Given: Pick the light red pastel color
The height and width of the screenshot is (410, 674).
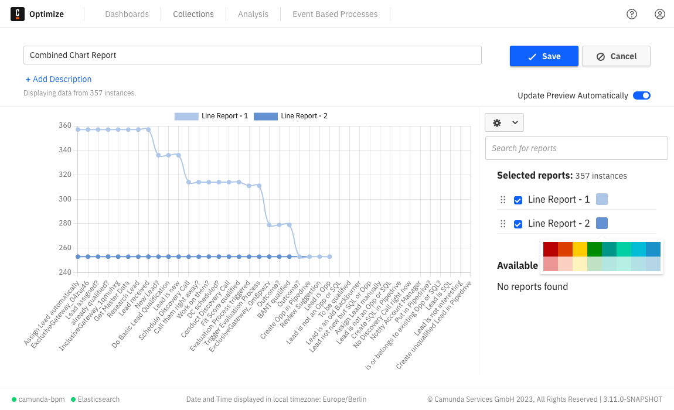Looking at the screenshot, I should (551, 264).
